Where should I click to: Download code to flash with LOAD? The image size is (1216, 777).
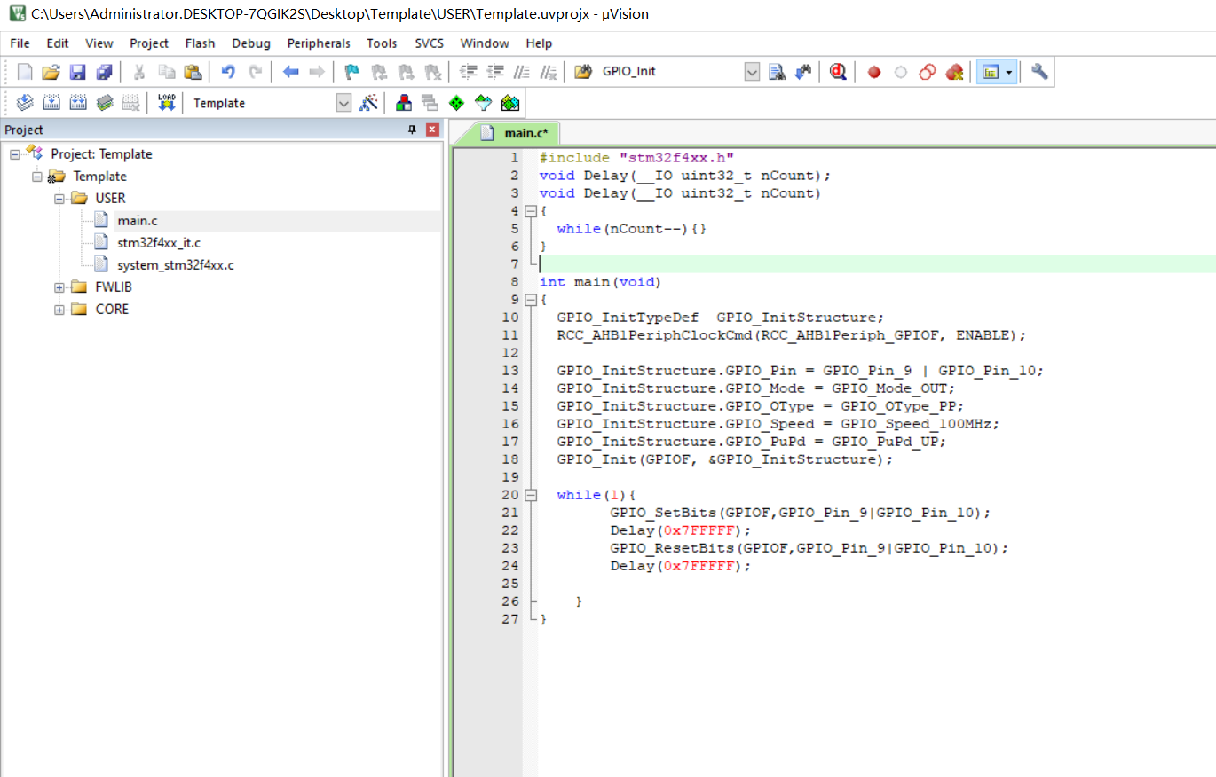point(166,103)
